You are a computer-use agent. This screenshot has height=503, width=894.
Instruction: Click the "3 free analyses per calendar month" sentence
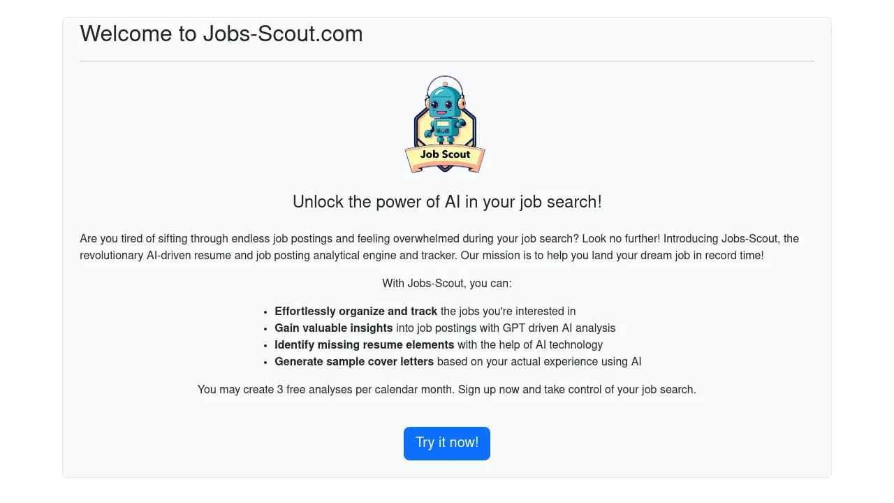click(x=326, y=390)
